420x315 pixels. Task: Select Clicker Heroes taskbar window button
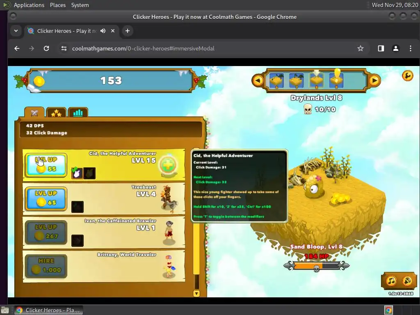49,310
